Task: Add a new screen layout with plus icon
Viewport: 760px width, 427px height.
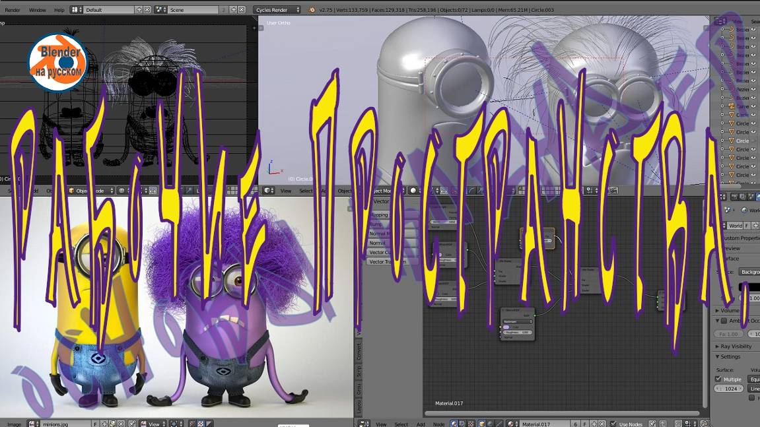Action: 139,10
